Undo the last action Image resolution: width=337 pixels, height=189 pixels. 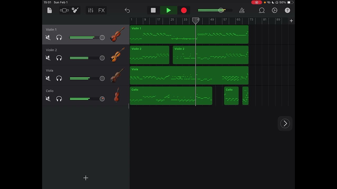coord(127,10)
